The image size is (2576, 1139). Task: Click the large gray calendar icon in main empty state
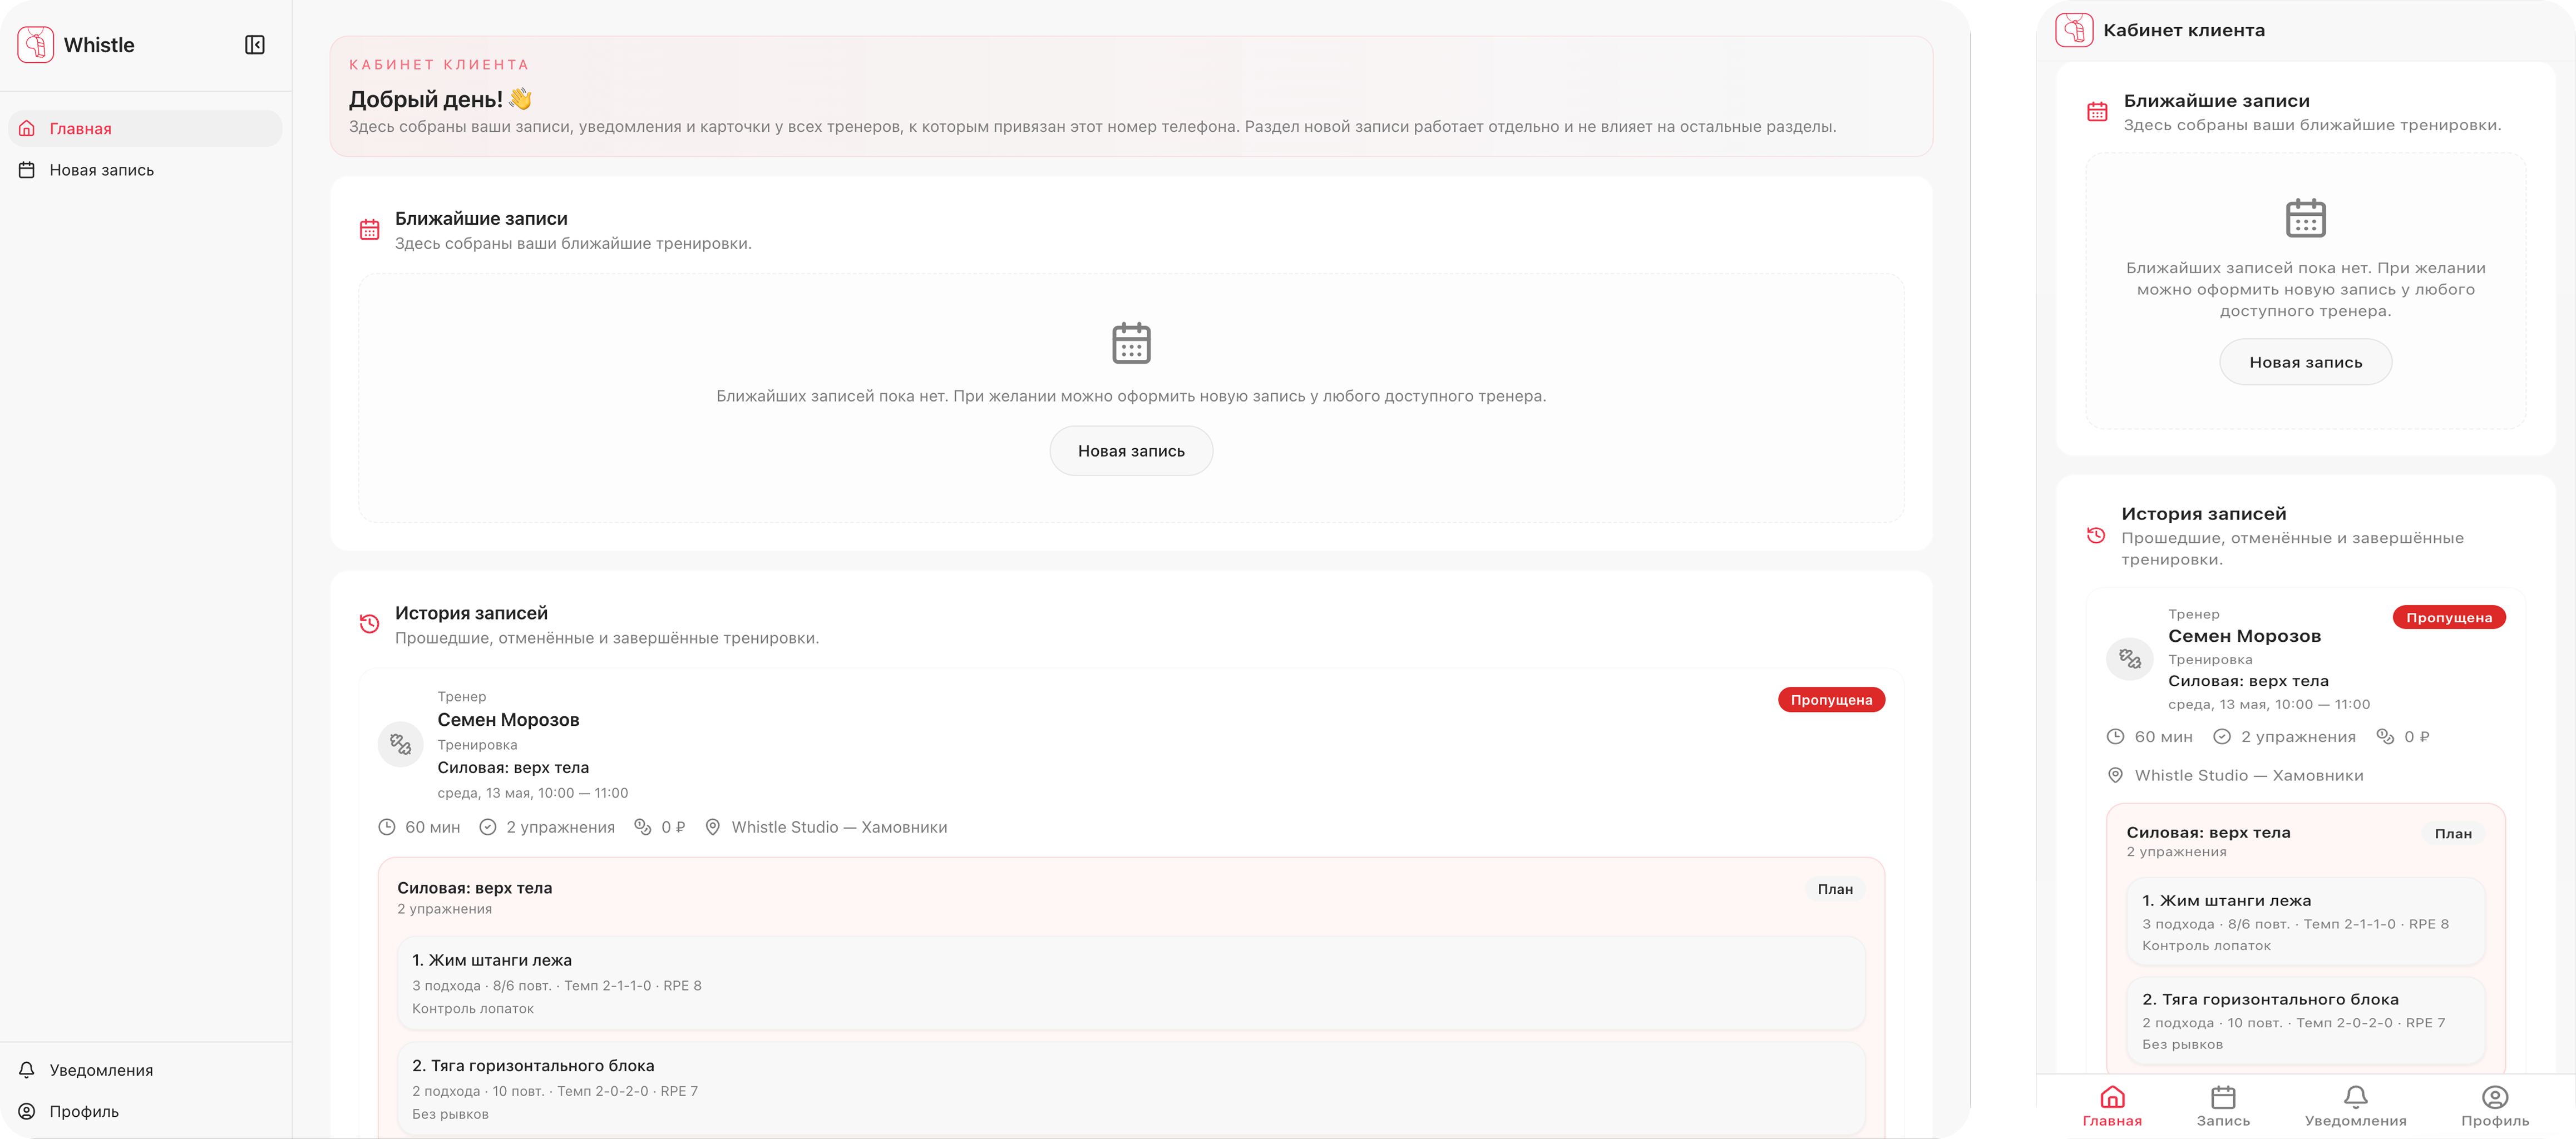point(1131,343)
